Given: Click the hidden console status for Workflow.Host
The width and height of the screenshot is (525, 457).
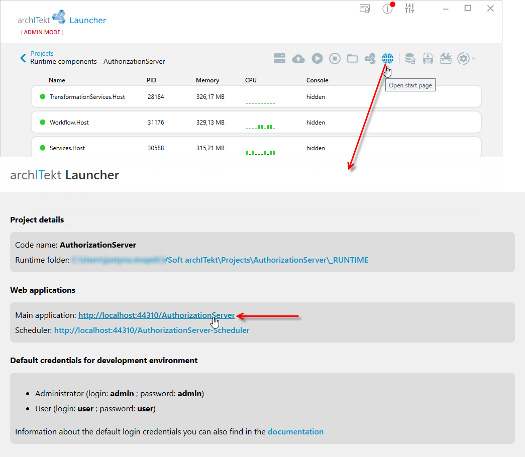Looking at the screenshot, I should [316, 123].
